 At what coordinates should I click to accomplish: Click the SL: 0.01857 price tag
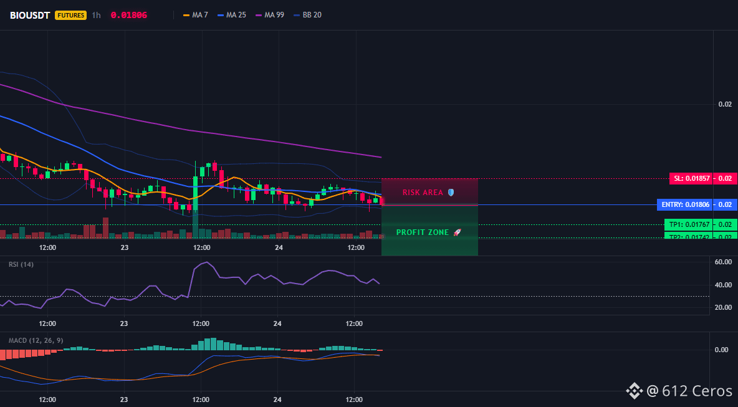pyautogui.click(x=691, y=179)
